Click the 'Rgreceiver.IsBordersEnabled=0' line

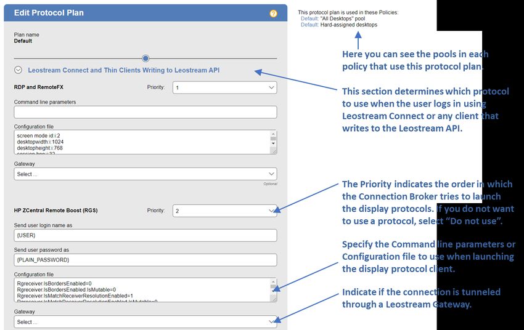pyautogui.click(x=54, y=284)
